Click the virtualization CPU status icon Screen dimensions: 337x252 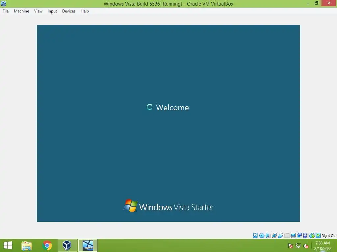coord(305,236)
